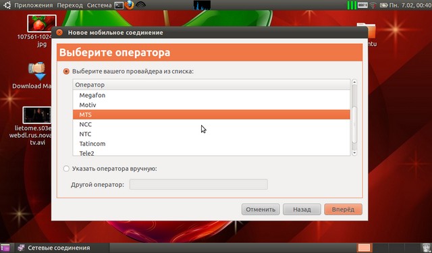Open the Система menu

(99, 5)
